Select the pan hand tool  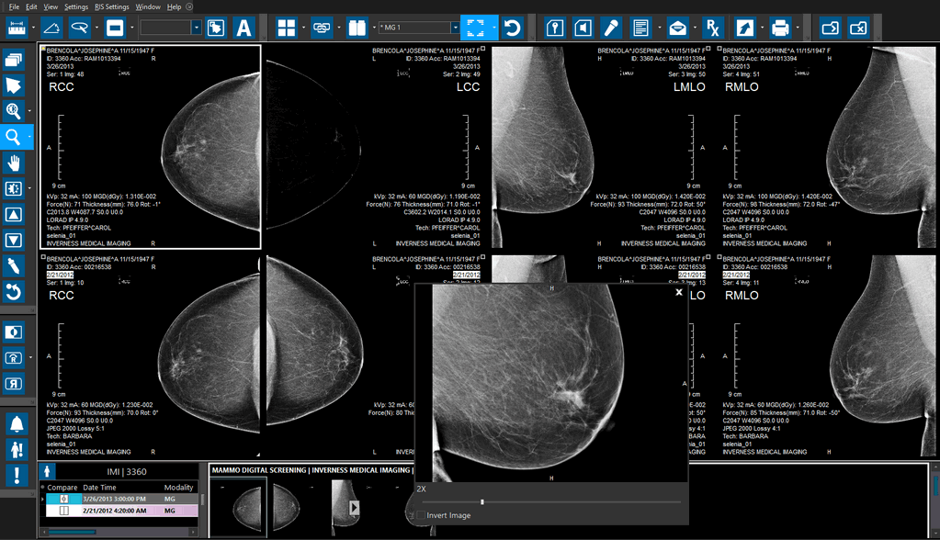tap(14, 163)
